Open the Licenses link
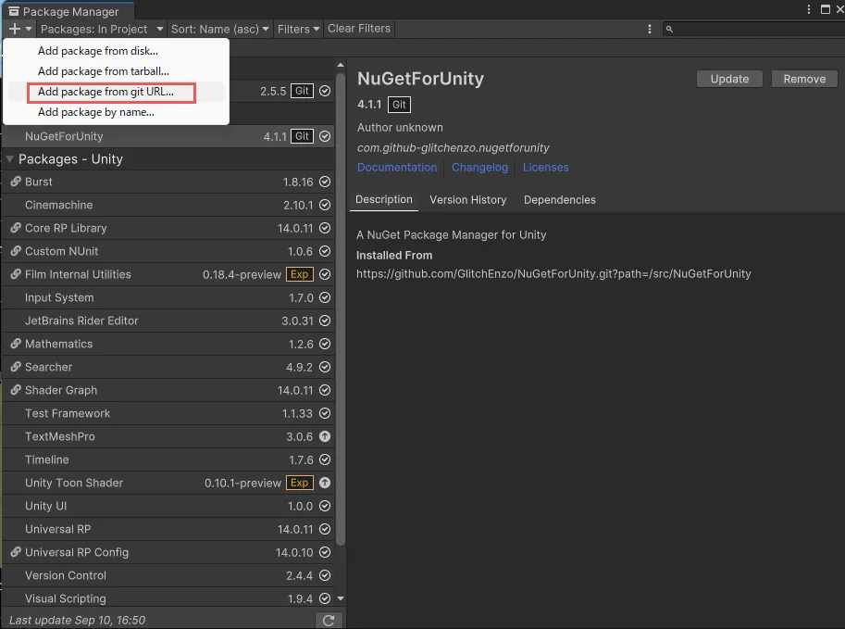Screen dimensions: 845x629 click(x=545, y=168)
